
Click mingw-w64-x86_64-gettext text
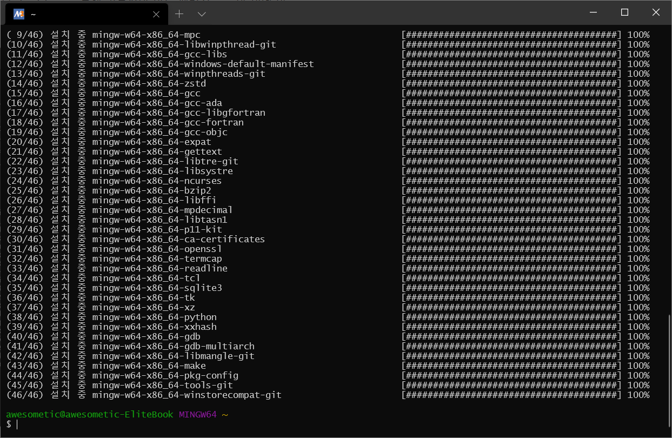point(157,151)
